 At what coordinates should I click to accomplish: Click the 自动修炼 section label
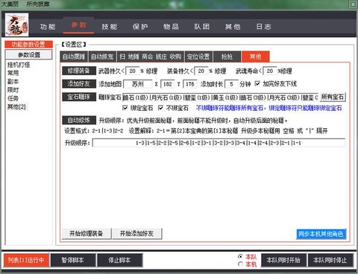(x=79, y=121)
